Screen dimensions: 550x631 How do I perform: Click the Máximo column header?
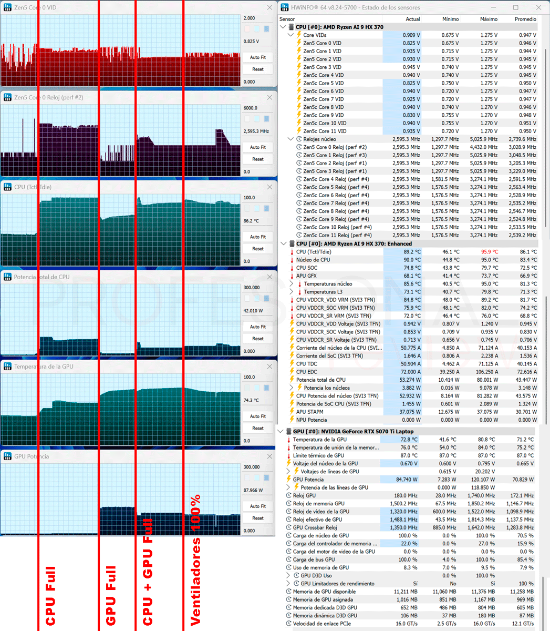pos(489,19)
